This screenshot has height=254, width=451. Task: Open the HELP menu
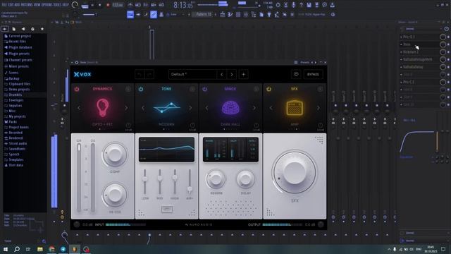point(66,5)
